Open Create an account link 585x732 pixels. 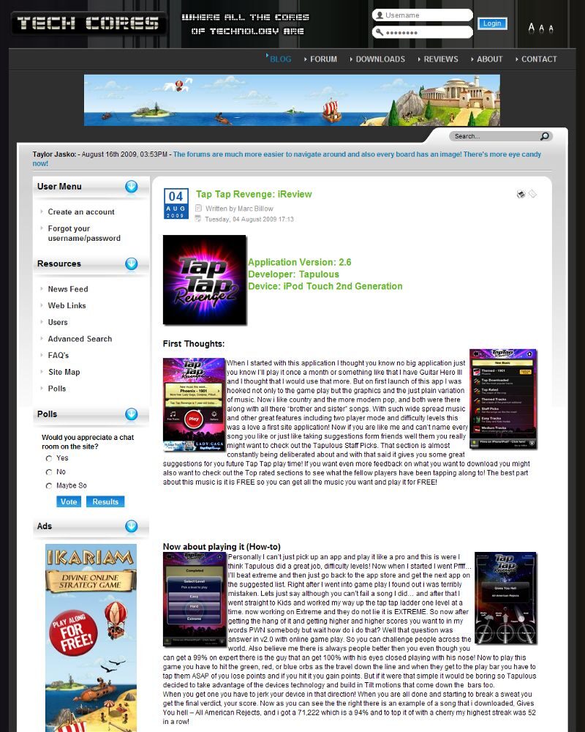click(81, 212)
